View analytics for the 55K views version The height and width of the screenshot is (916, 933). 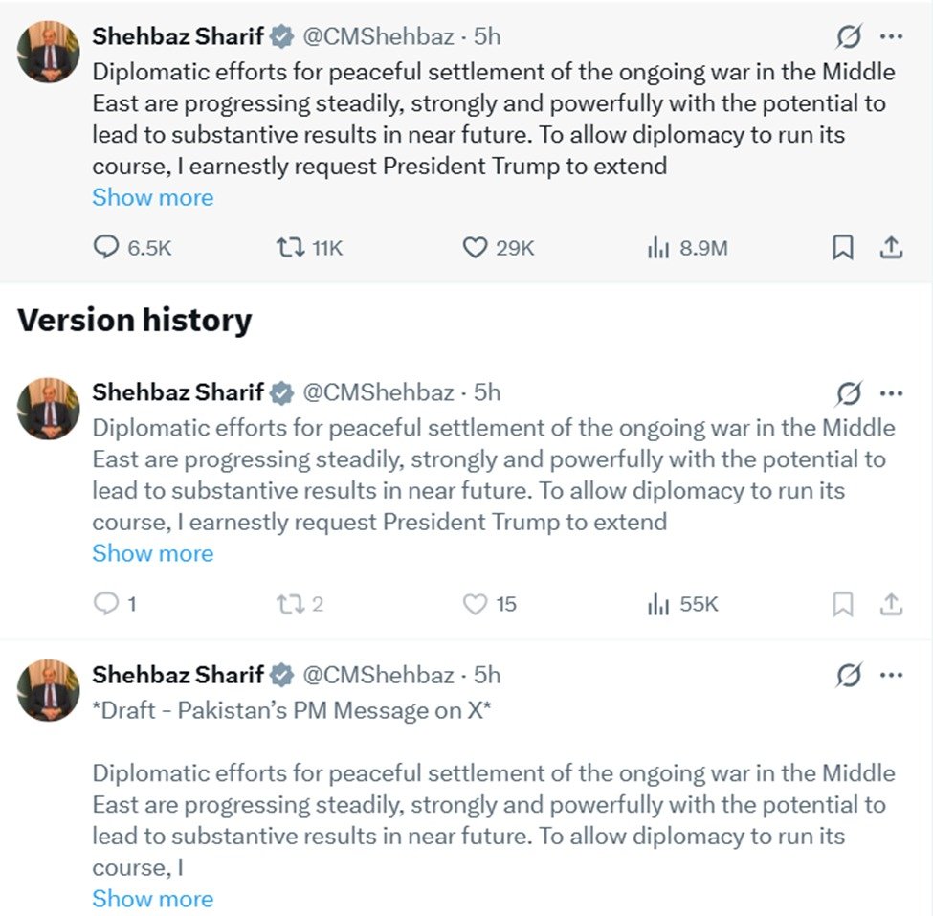click(x=658, y=604)
